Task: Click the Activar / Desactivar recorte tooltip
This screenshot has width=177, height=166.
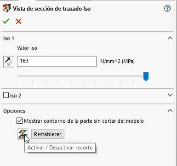Action: 60,148
